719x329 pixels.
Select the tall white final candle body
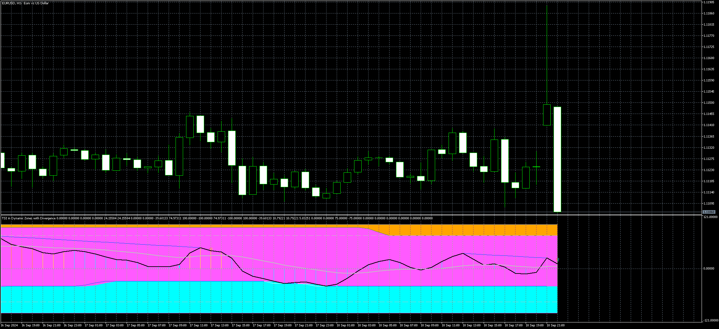click(x=557, y=159)
